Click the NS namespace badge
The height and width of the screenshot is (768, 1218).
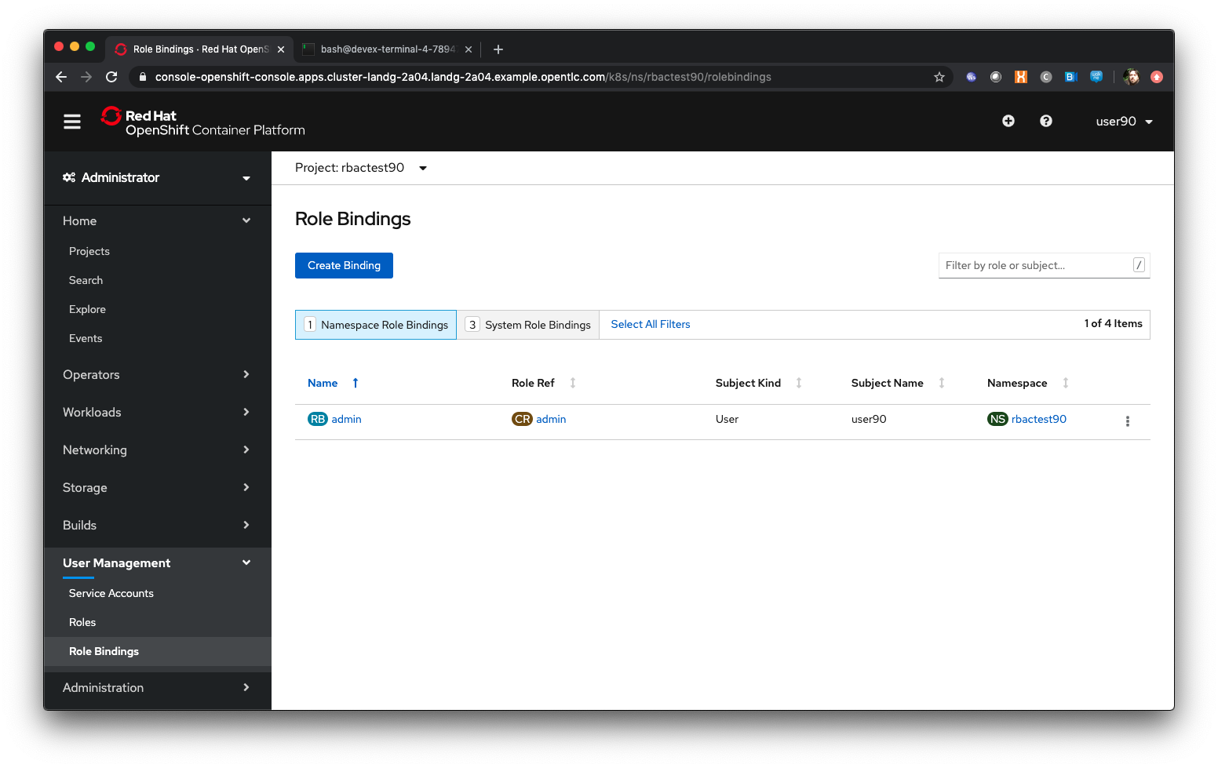click(997, 419)
